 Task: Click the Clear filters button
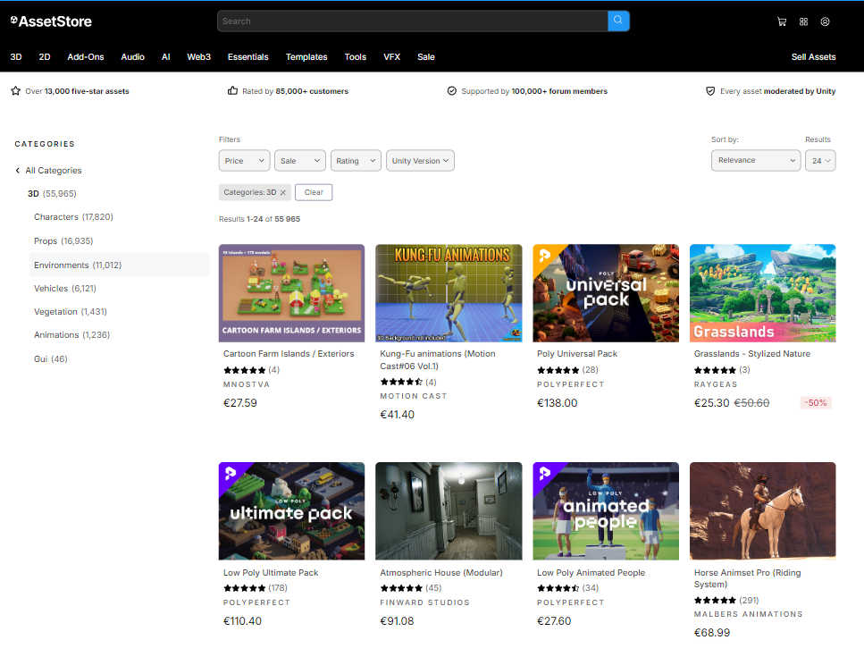click(314, 192)
